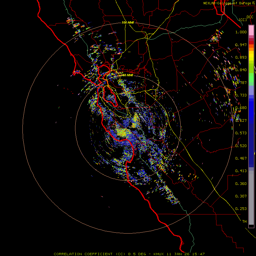Image resolution: width=256 pixels, height=256 pixels.
Task: Click the 0.840 scale value
Action: (x=241, y=70)
